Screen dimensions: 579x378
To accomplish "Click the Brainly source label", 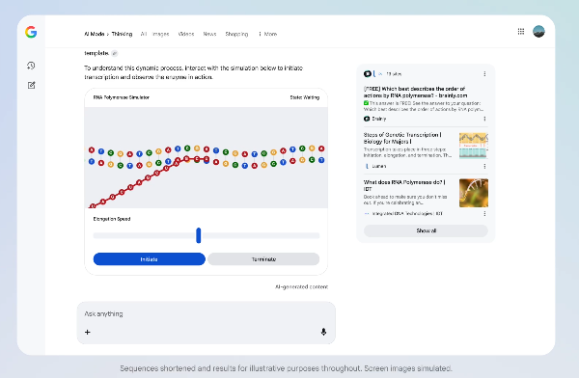I will click(375, 119).
